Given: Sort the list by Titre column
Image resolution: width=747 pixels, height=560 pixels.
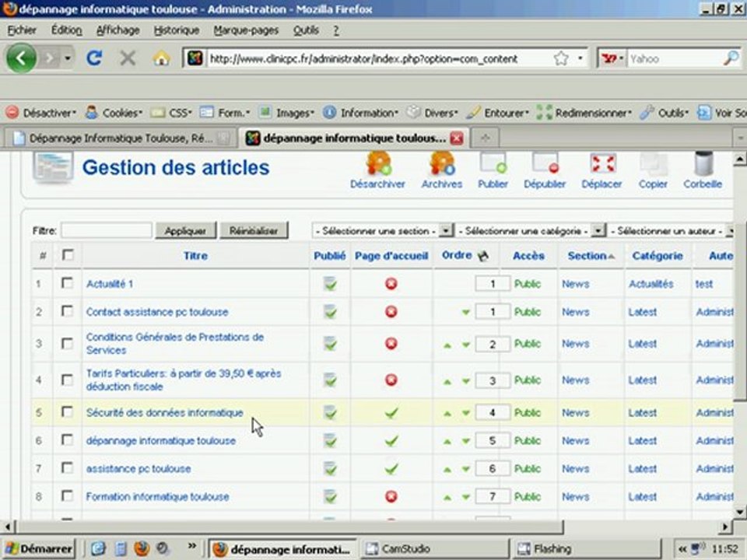Looking at the screenshot, I should tap(195, 256).
